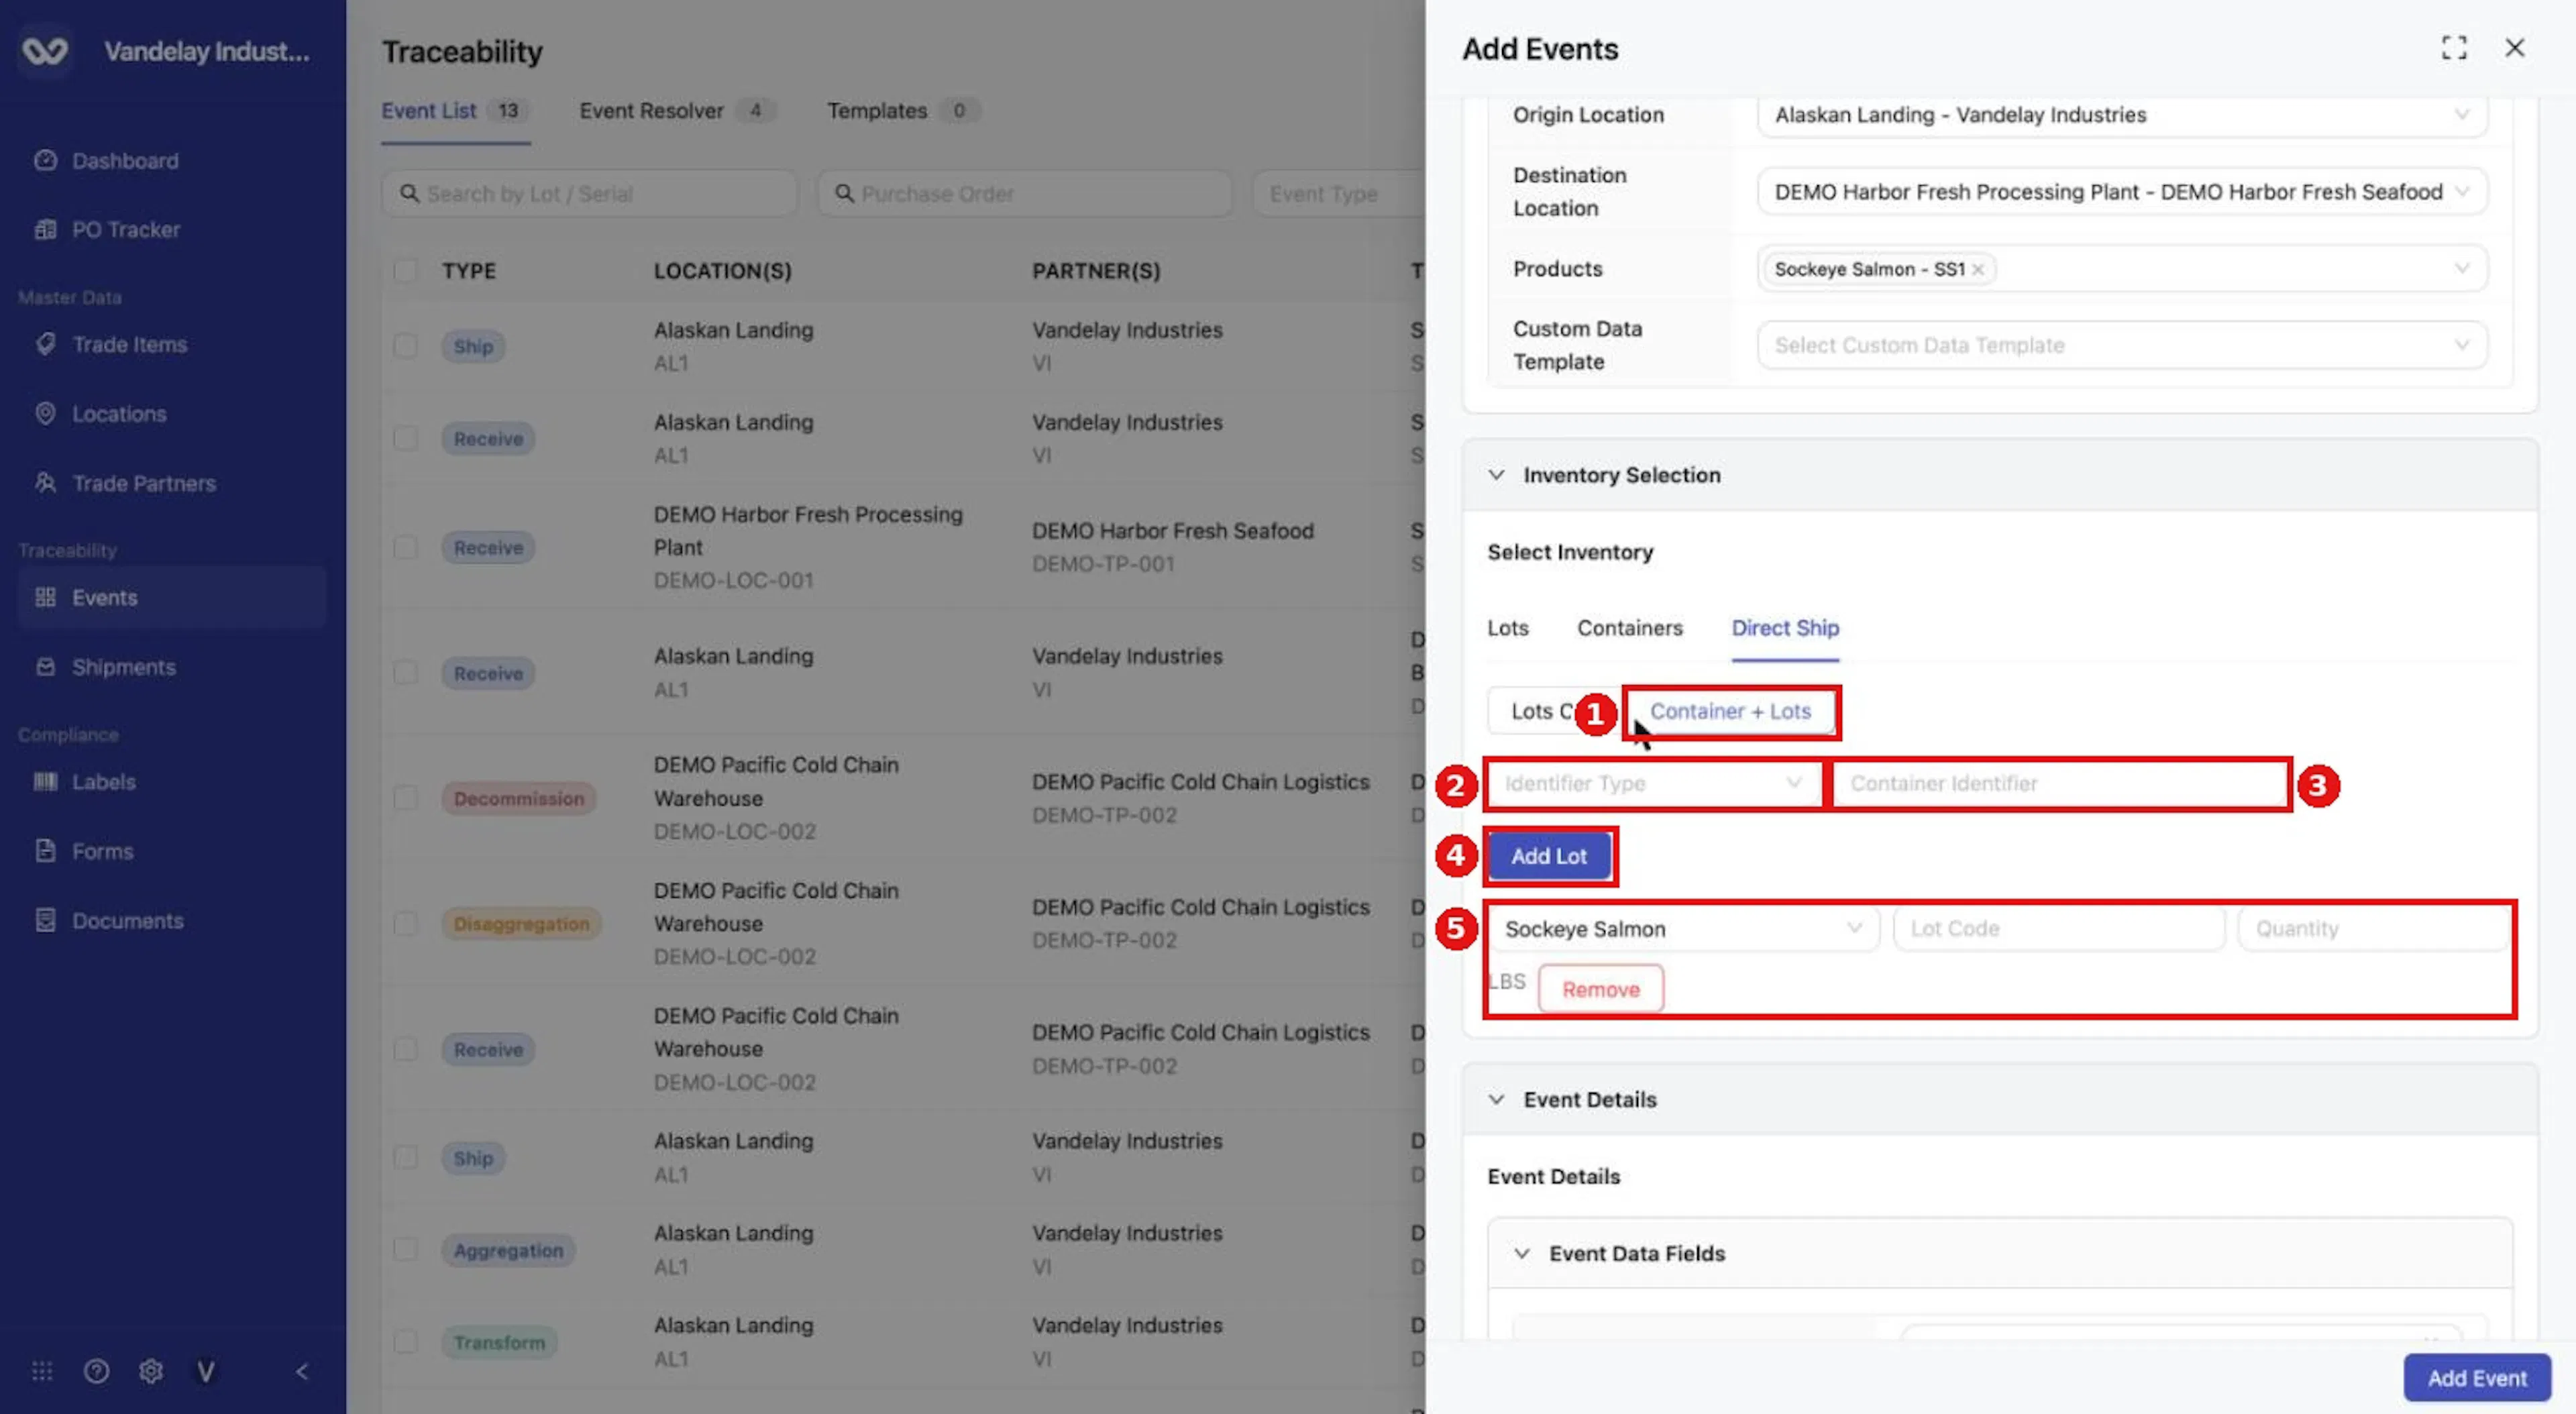This screenshot has height=1414, width=2576.
Task: Open Locations in the sidebar
Action: pyautogui.click(x=119, y=413)
